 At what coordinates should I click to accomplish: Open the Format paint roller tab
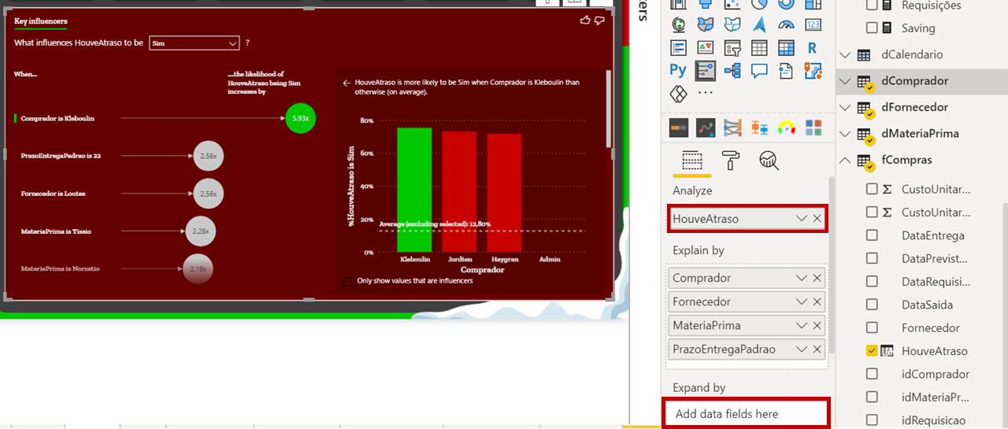pyautogui.click(x=731, y=161)
